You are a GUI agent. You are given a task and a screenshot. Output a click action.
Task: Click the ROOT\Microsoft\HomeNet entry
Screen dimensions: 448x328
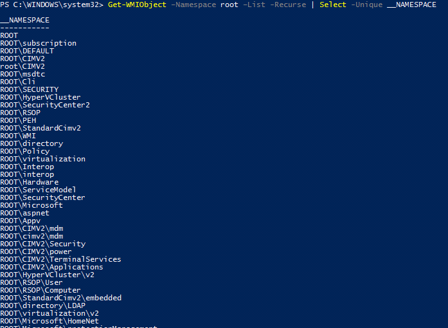coord(49,322)
